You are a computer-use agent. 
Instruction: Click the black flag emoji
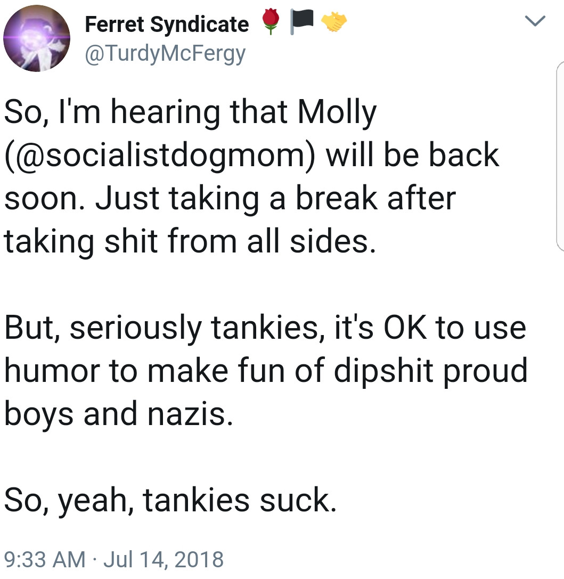(301, 21)
